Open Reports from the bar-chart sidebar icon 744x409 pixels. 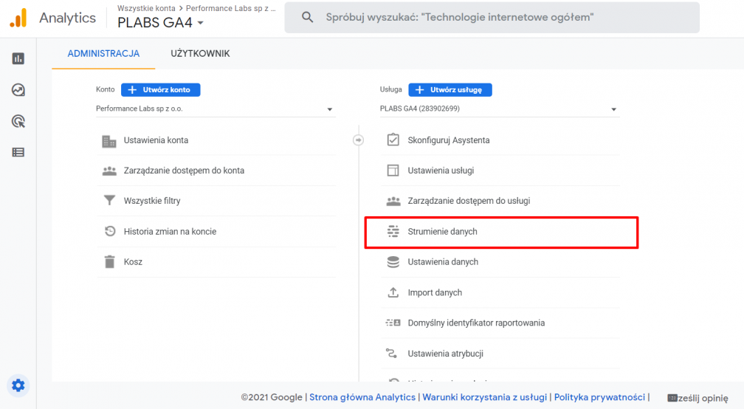click(x=18, y=58)
